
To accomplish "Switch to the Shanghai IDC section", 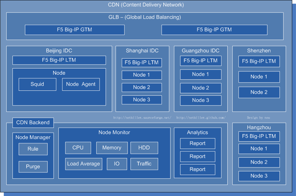I will point(142,50).
